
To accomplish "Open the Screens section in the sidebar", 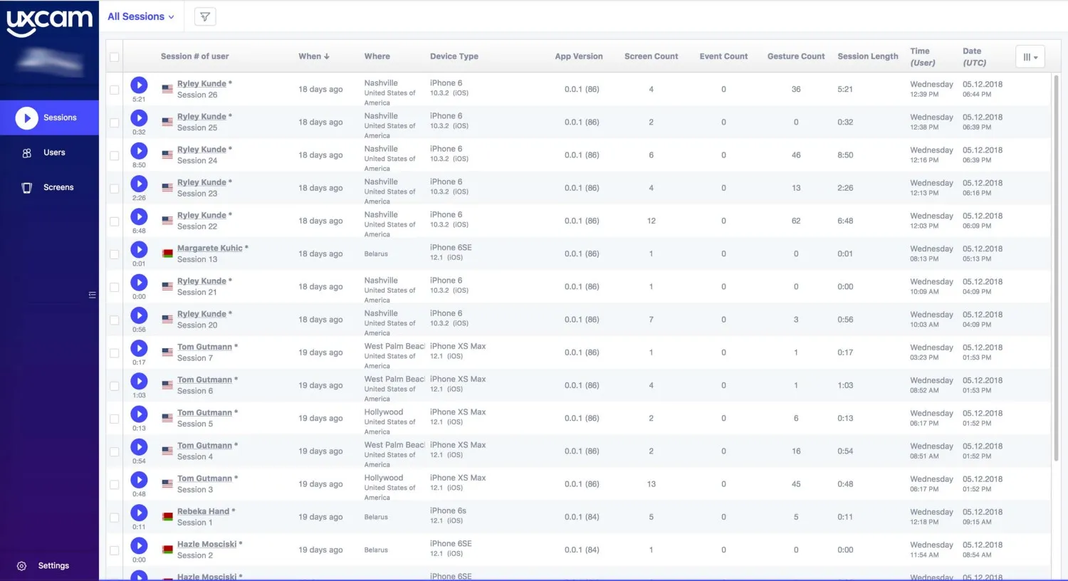I will coord(58,187).
